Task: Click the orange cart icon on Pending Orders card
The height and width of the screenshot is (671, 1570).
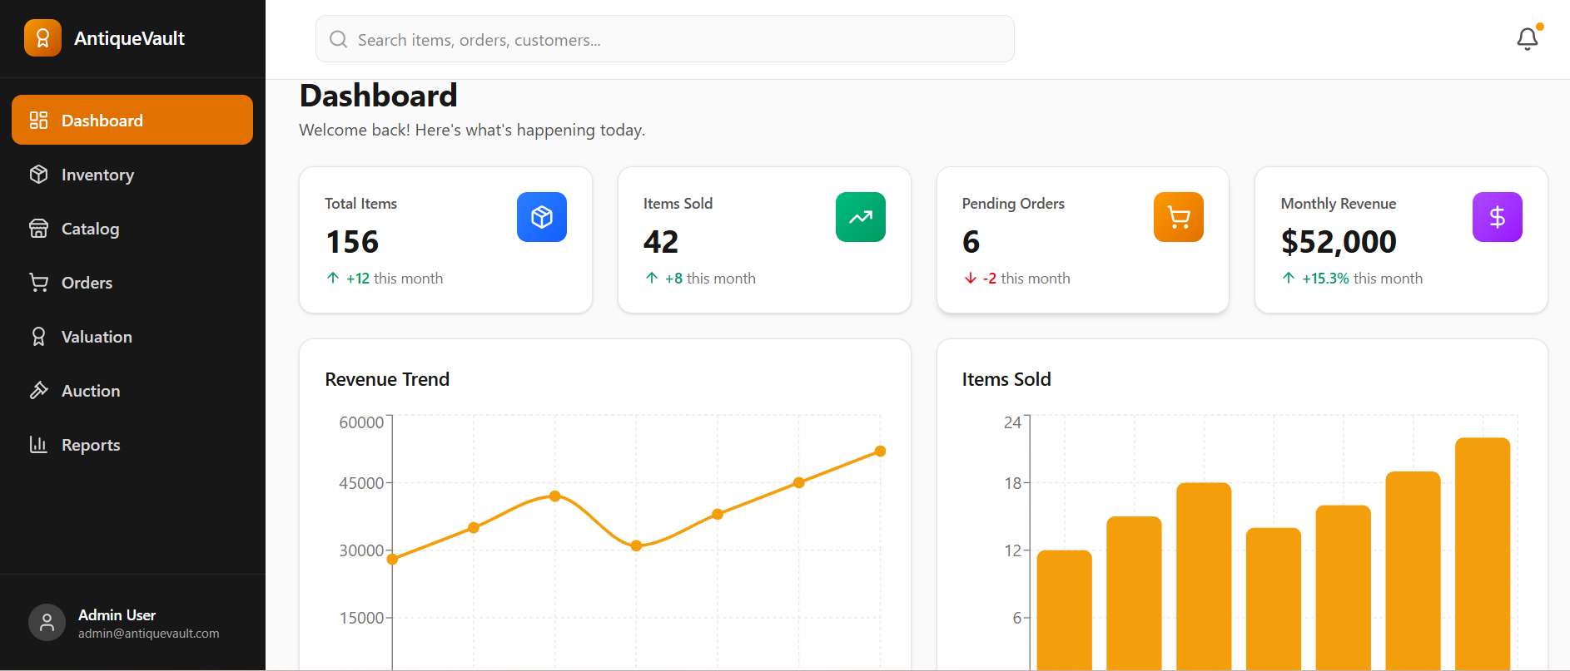Action: [x=1179, y=217]
